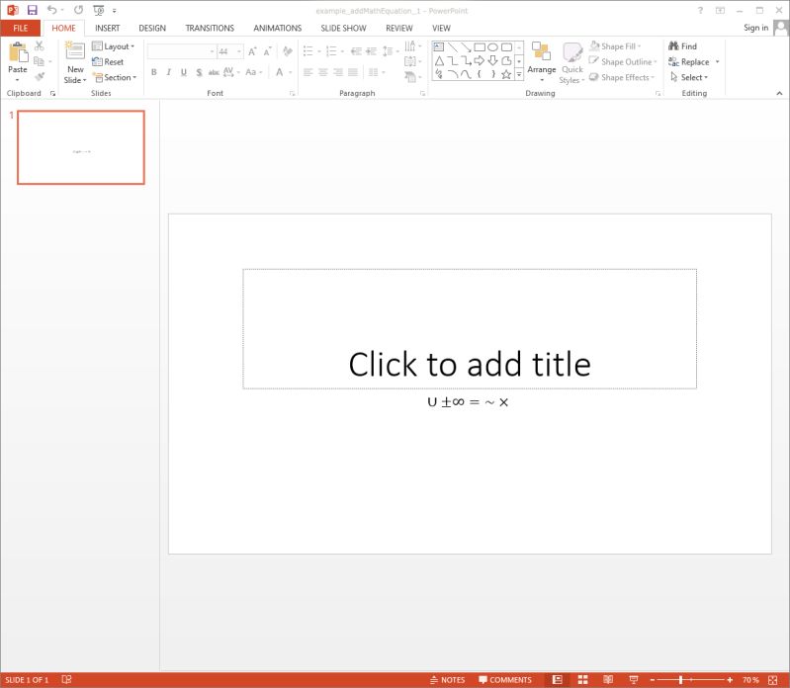Click the Paste clipboard icon
This screenshot has height=688, width=790.
click(x=18, y=52)
